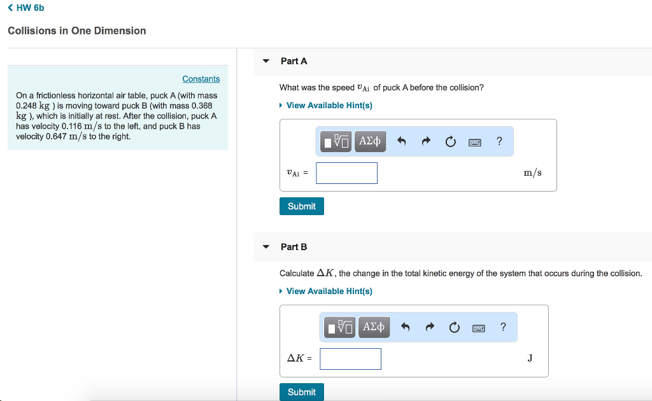This screenshot has width=652, height=401.
Task: Open the Greek symbols ΑΣφ palette in Part B
Action: click(374, 327)
